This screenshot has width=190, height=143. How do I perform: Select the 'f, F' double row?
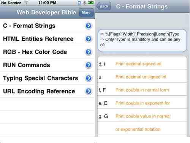pyautogui.click(x=142, y=89)
